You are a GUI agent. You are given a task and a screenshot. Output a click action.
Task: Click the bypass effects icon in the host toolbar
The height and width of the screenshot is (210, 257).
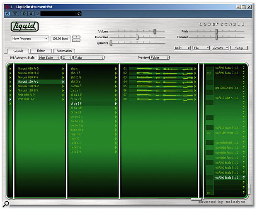15,14
